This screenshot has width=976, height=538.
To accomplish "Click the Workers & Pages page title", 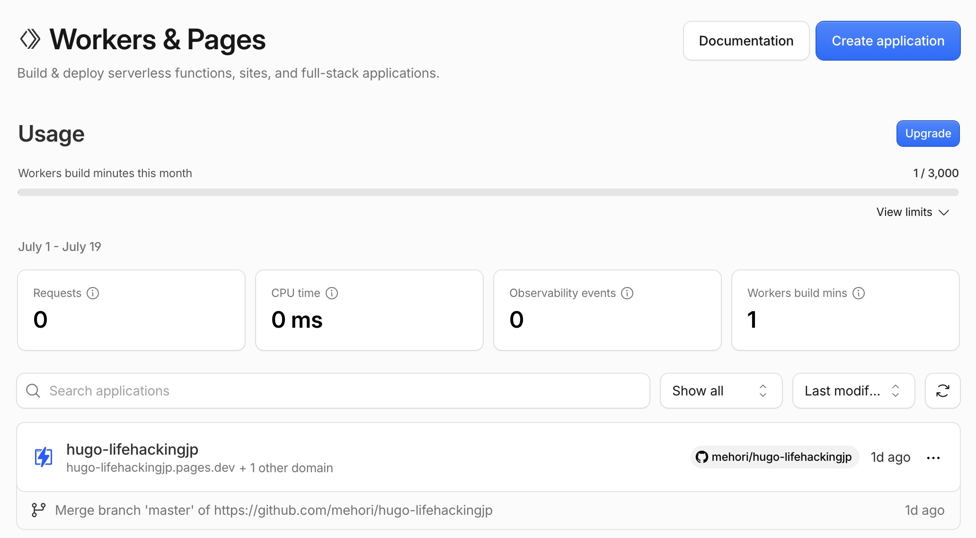I will point(158,39).
